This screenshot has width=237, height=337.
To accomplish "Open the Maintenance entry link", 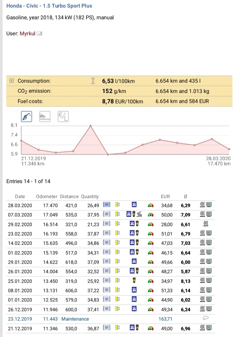I will [75, 319].
